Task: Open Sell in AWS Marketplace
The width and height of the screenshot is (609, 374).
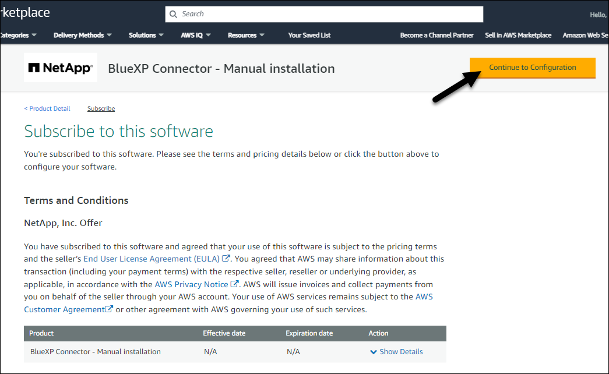Action: click(518, 35)
